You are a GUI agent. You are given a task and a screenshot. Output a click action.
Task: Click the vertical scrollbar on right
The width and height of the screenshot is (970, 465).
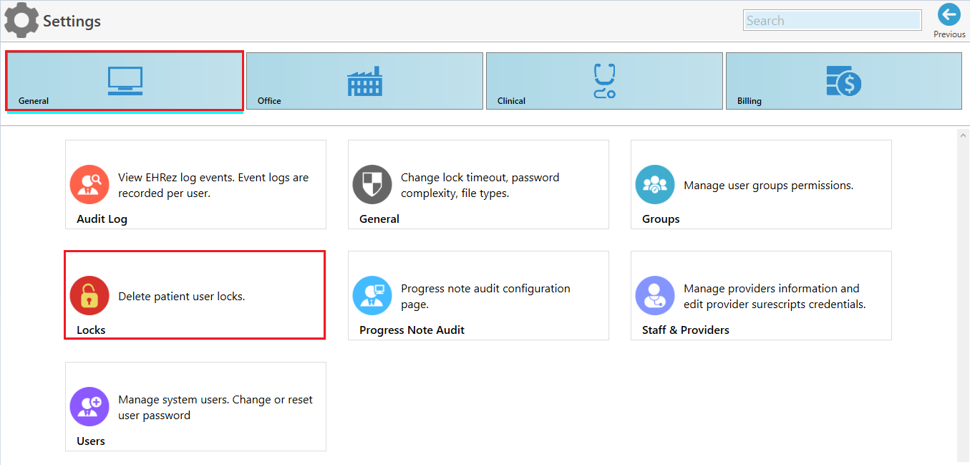pos(963,295)
